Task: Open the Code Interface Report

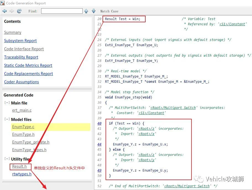Action: (24, 49)
